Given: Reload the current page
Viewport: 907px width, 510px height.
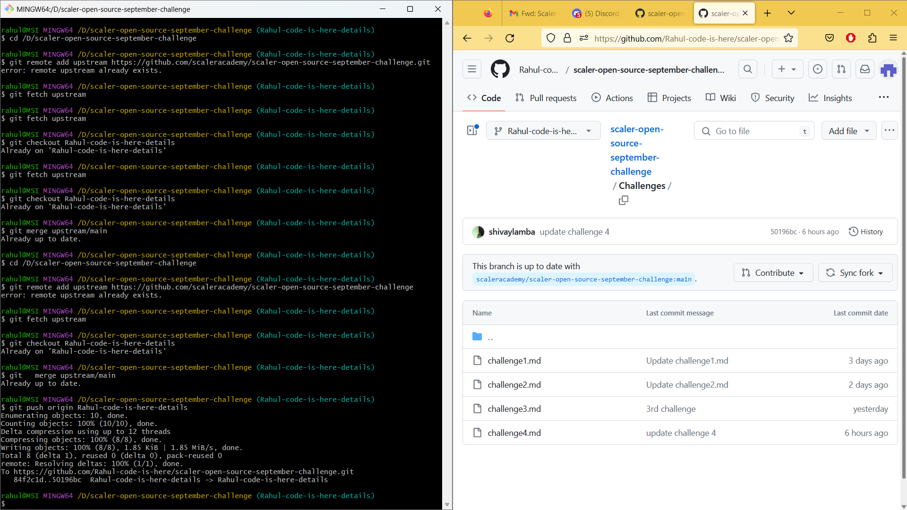Looking at the screenshot, I should 510,38.
